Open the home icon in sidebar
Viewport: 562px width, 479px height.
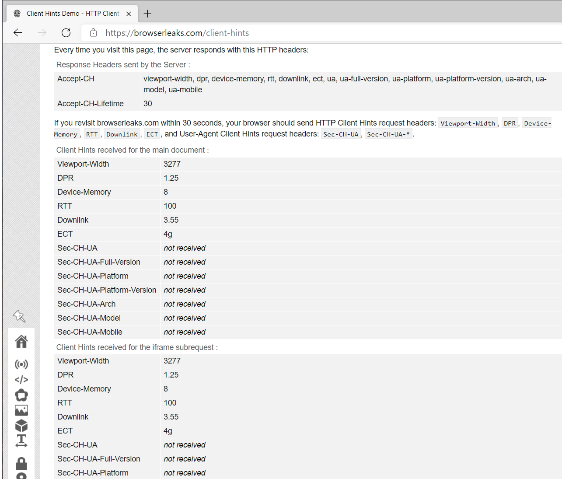coord(21,341)
